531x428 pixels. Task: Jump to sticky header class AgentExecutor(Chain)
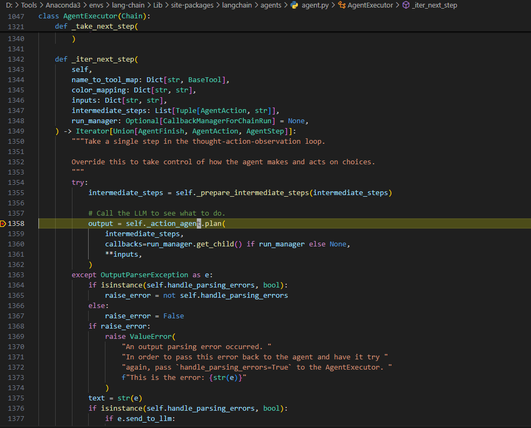tap(95, 16)
